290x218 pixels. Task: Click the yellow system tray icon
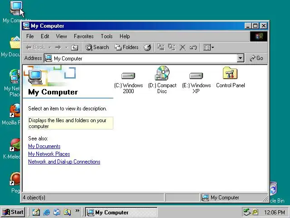click(x=255, y=212)
